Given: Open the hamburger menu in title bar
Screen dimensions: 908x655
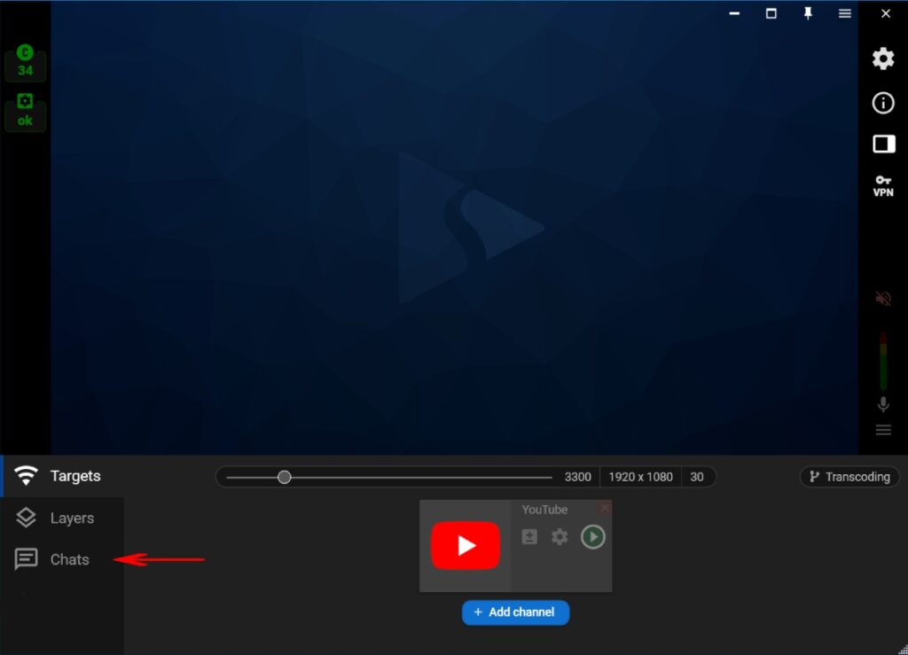Looking at the screenshot, I should click(x=845, y=13).
